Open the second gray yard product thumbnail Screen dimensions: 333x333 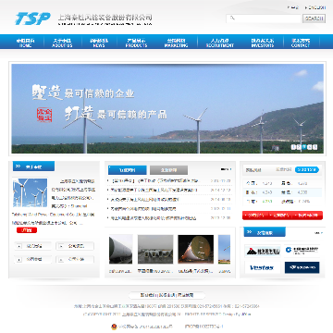click(155, 249)
